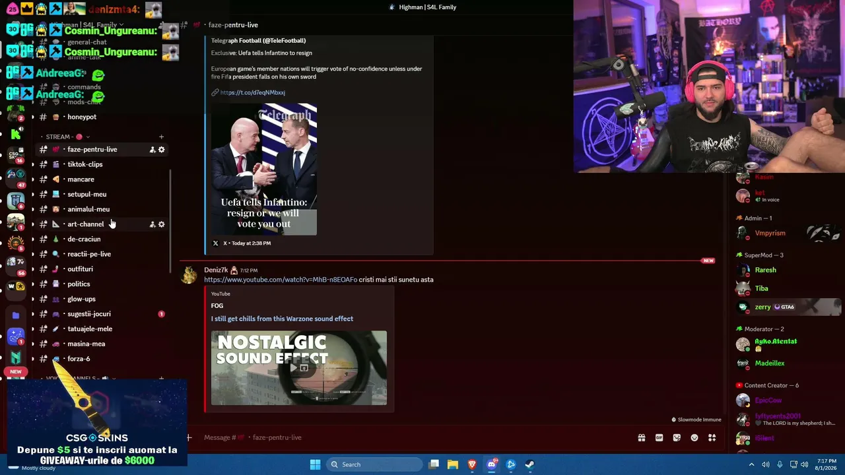Open the server folder icon
This screenshot has height=475, width=845.
coord(16,315)
